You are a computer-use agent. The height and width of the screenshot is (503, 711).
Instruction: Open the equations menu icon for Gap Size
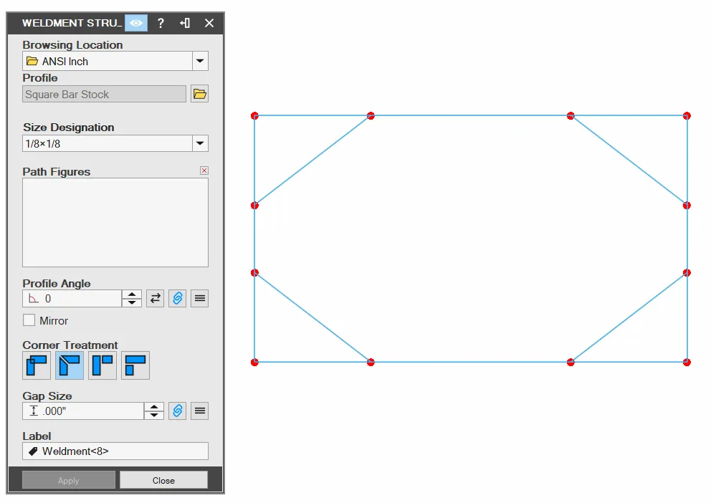click(199, 411)
